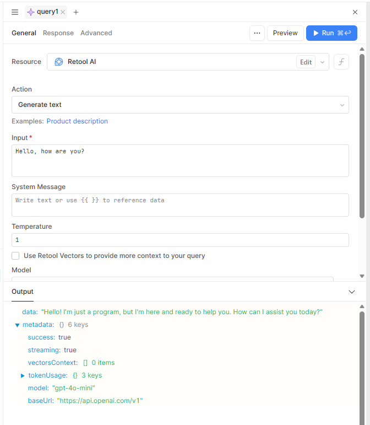Add a new query with plus icon
Image resolution: width=370 pixels, height=425 pixels.
pyautogui.click(x=76, y=12)
